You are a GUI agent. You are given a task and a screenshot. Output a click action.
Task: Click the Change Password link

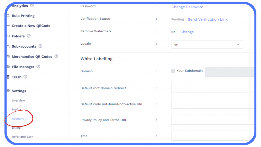187,7
